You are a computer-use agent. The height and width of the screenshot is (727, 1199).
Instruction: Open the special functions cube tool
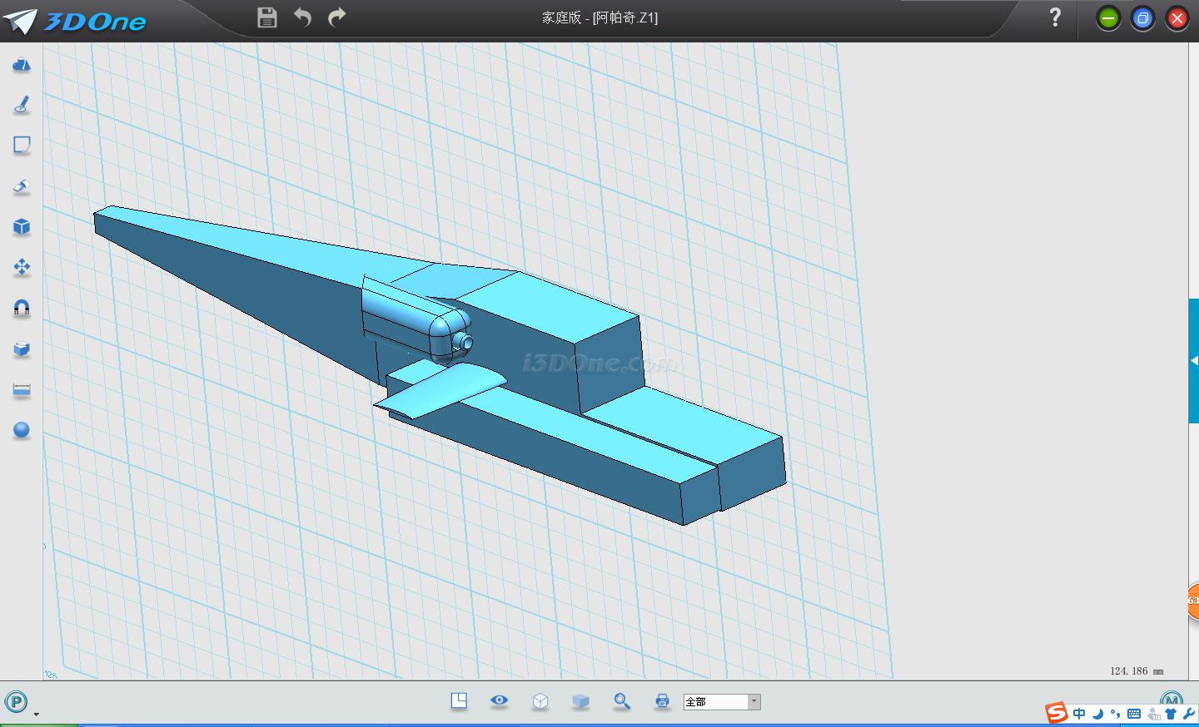pos(22,227)
